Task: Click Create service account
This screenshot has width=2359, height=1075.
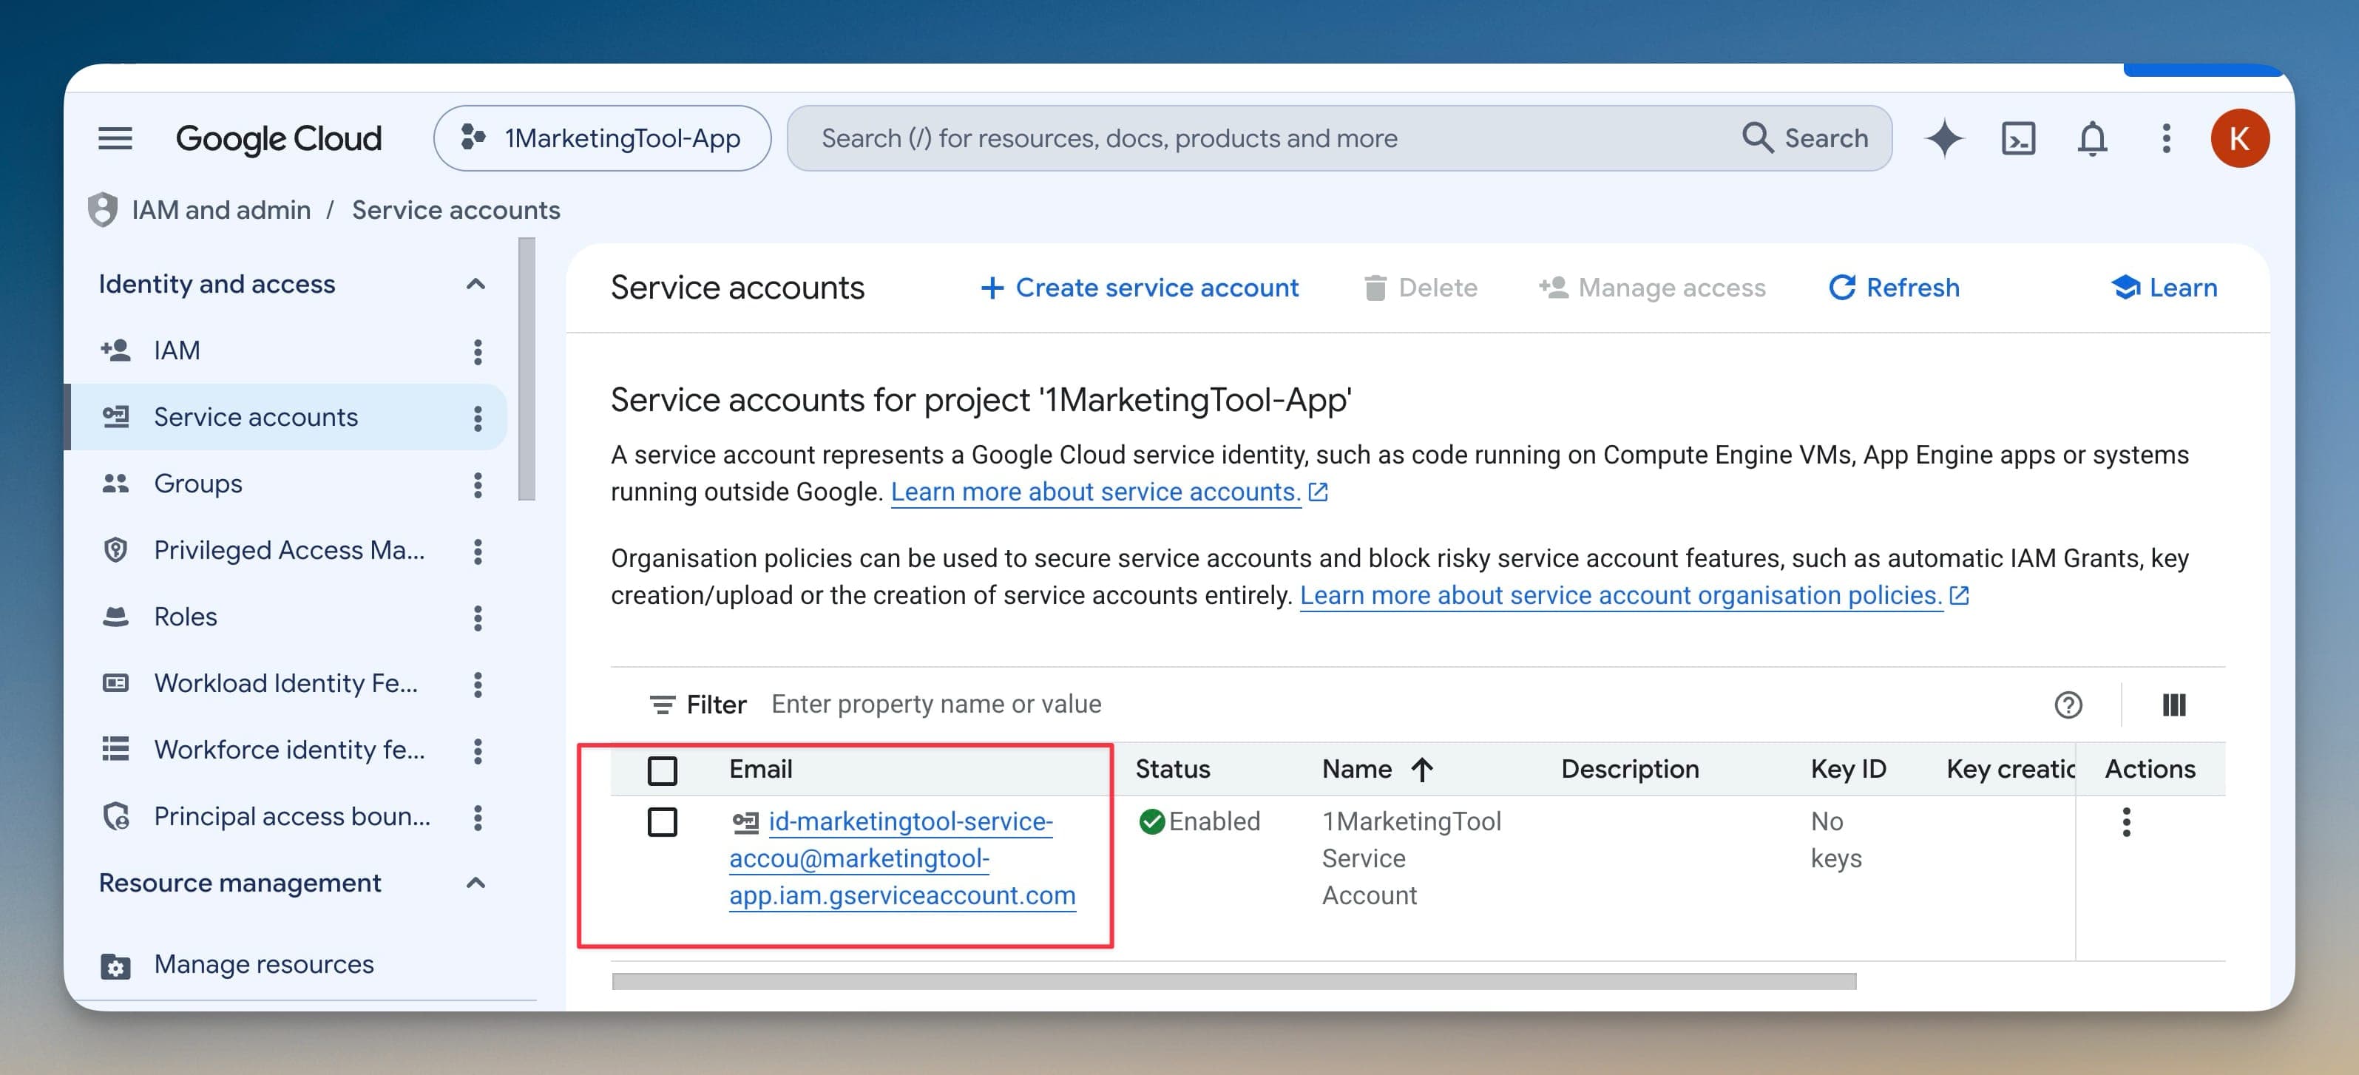Action: [x=1140, y=288]
